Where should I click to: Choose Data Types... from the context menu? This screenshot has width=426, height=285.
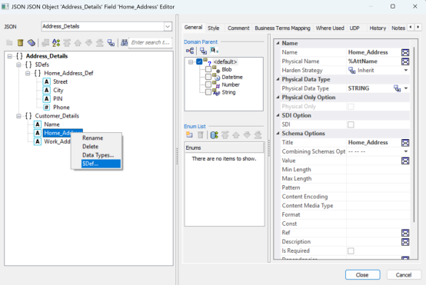click(98, 155)
